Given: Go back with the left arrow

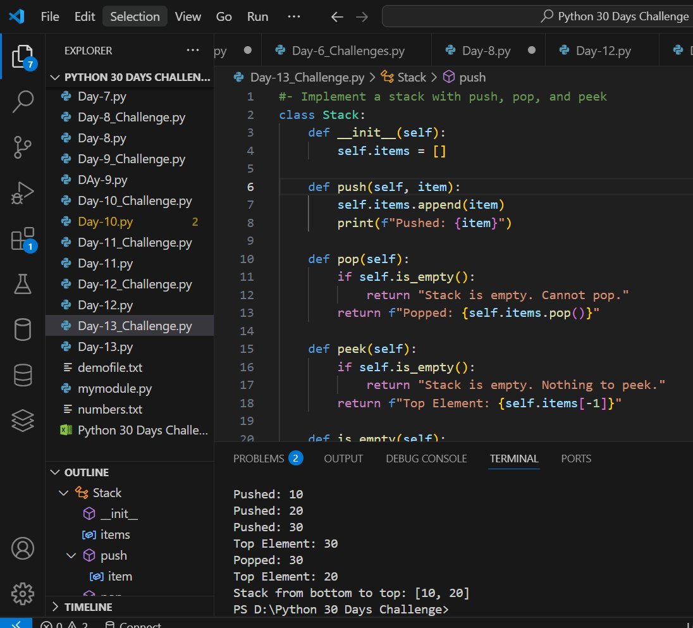Looking at the screenshot, I should tap(337, 17).
